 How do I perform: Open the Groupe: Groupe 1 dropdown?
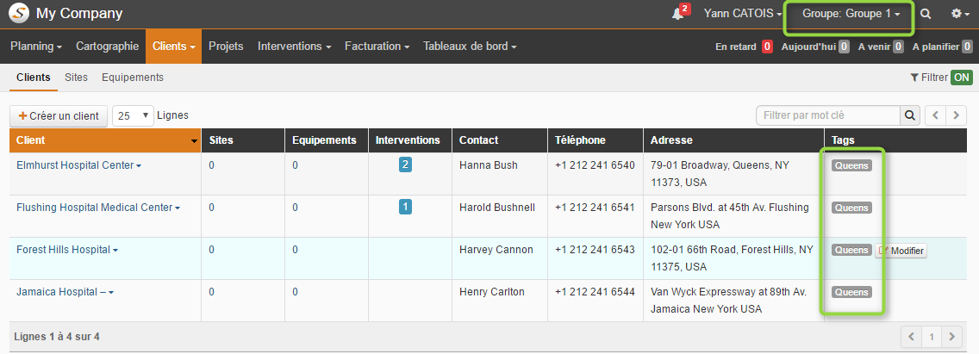click(851, 14)
